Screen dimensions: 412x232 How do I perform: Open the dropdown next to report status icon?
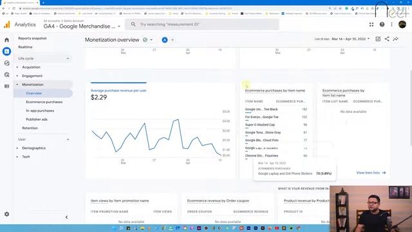151,40
